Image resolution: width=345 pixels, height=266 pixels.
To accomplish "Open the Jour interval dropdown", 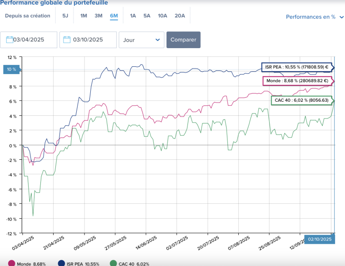I will (x=141, y=40).
